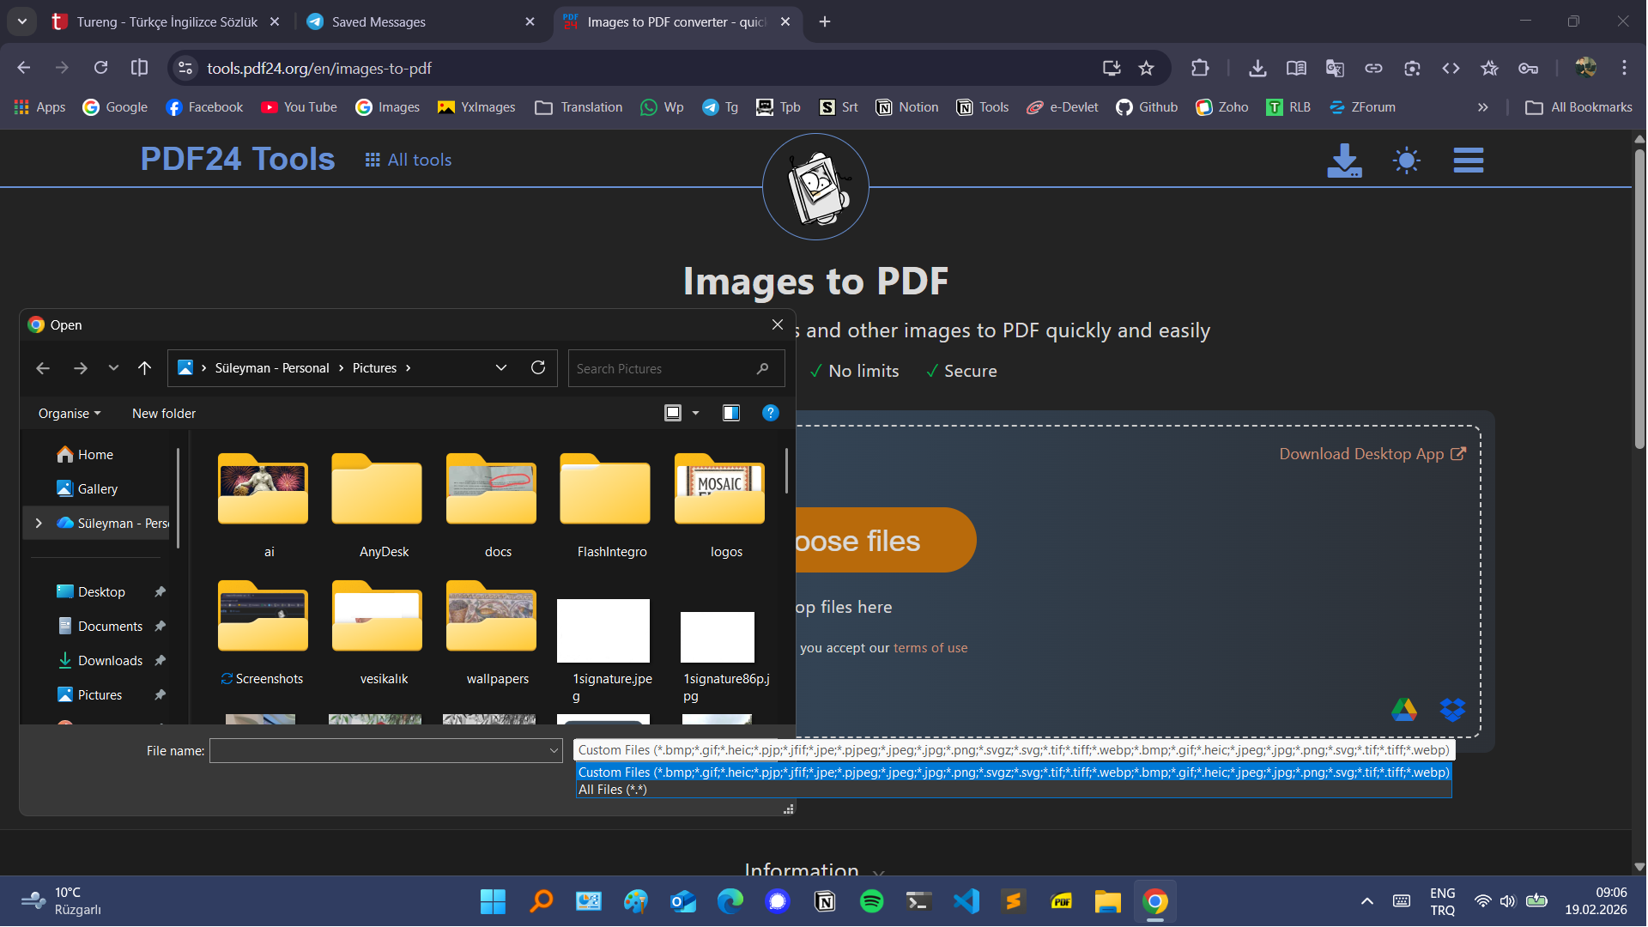Open Spotify from the taskbar
Screen dimensions: 1648x927
click(871, 901)
